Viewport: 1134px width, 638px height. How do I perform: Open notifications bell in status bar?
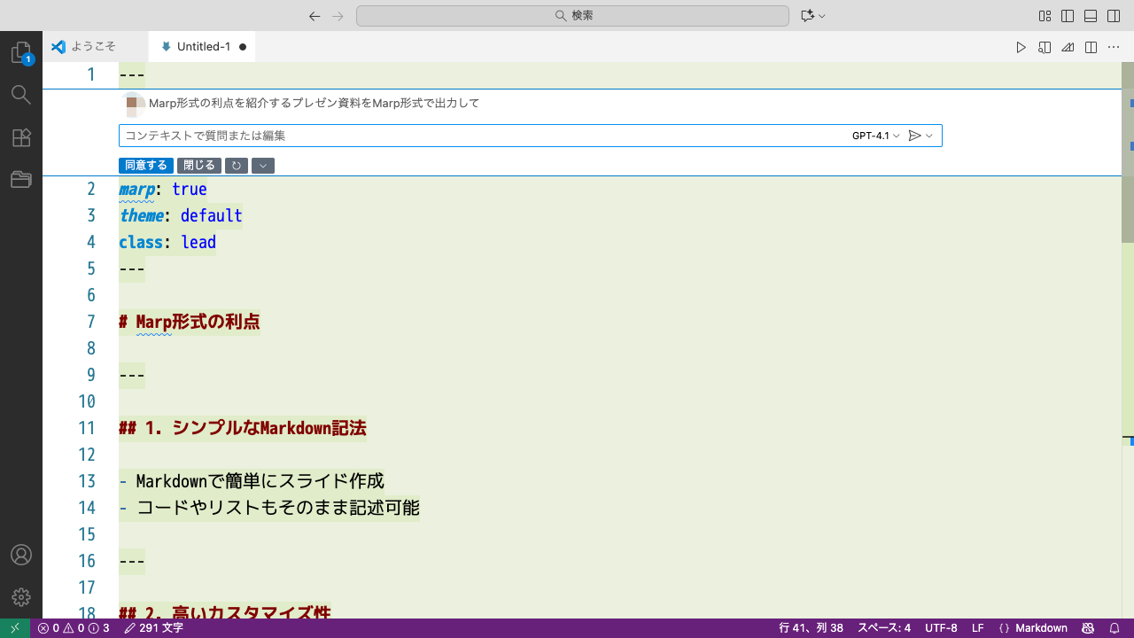1115,628
